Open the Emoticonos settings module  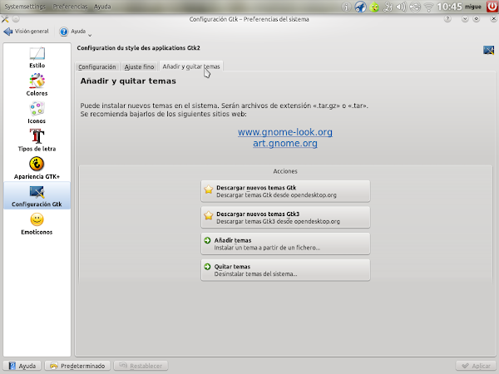pos(37,224)
